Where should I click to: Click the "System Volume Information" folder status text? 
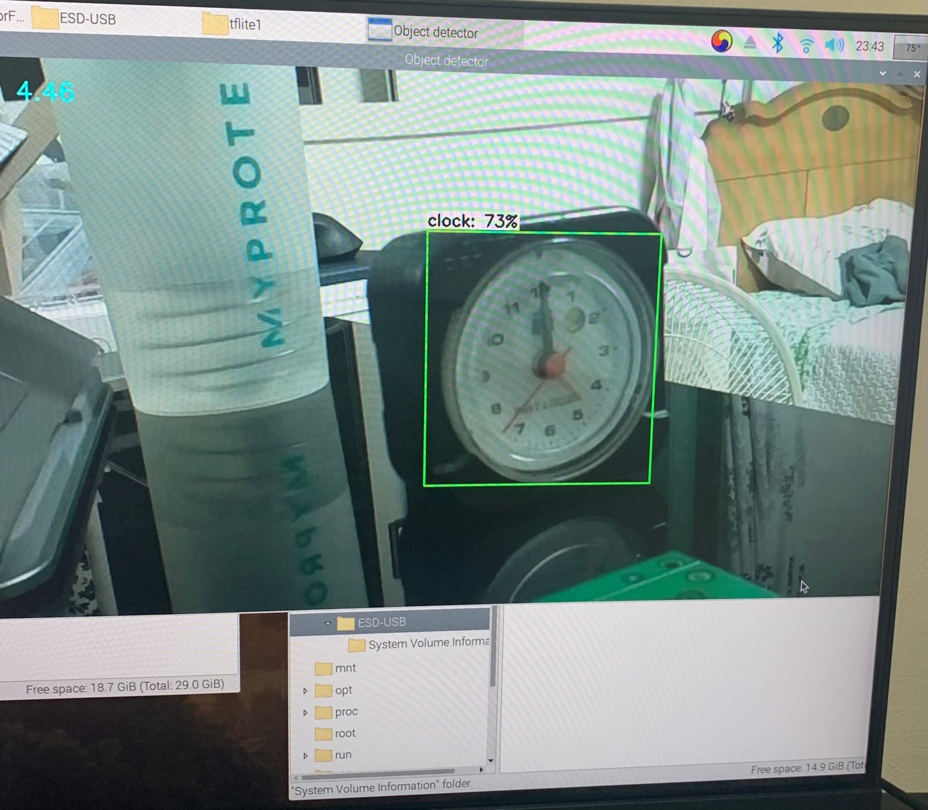tap(381, 787)
